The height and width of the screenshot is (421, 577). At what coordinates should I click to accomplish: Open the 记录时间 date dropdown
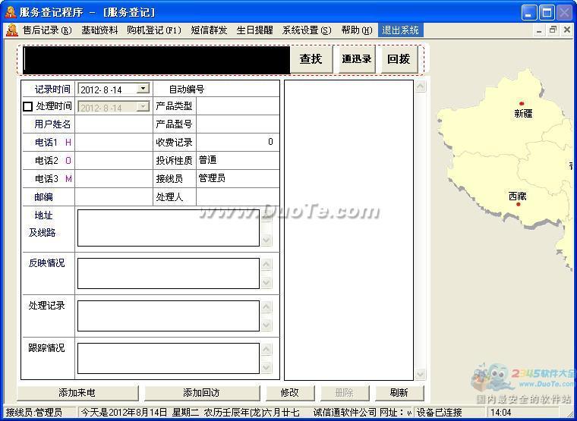pos(143,89)
